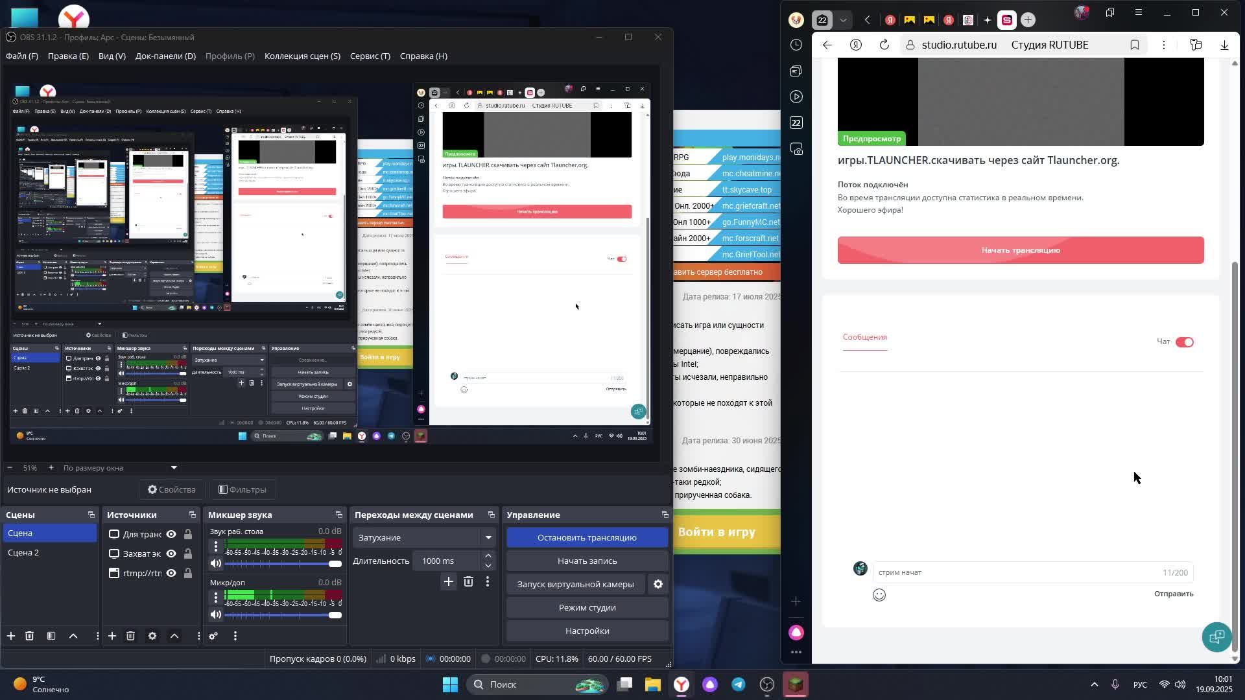The height and width of the screenshot is (700, 1245).
Task: Switch to the Сообщения tab
Action: [864, 337]
